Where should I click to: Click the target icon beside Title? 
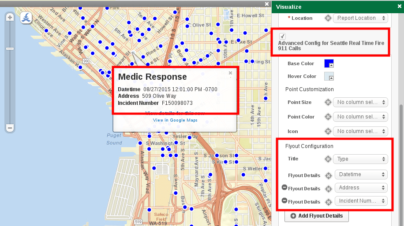click(x=328, y=159)
